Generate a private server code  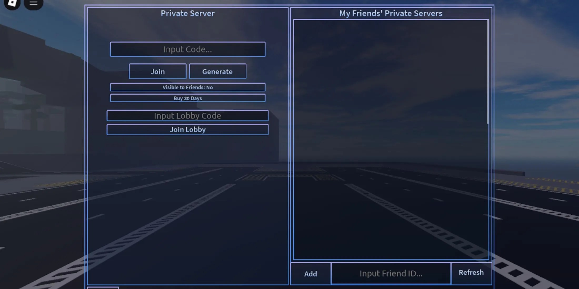pyautogui.click(x=217, y=71)
